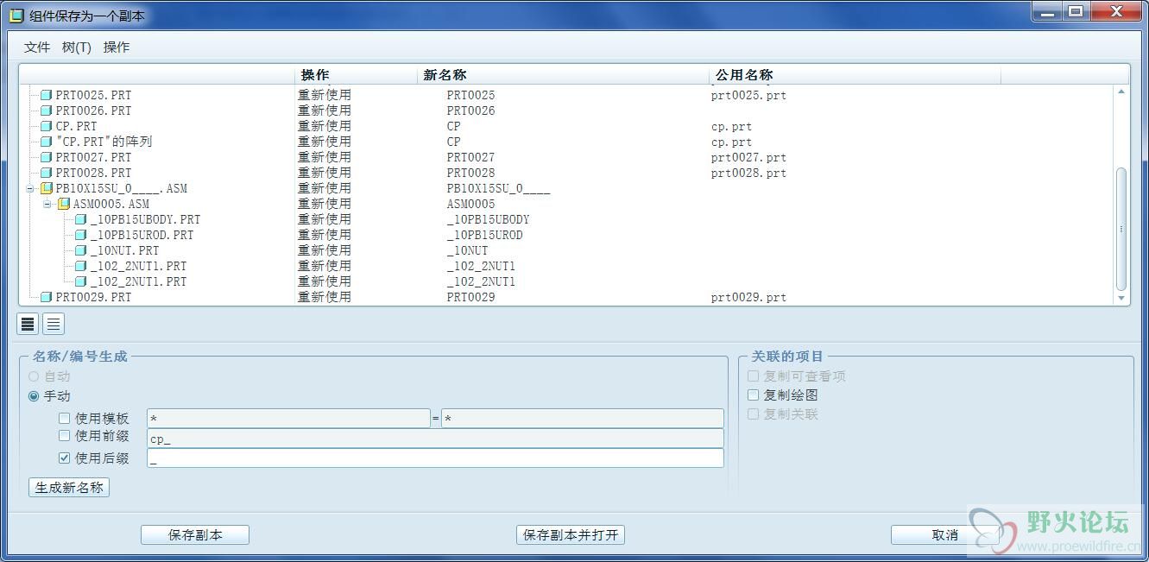Click the suffix input field containing underscore
Image resolution: width=1149 pixels, height=562 pixels.
435,458
